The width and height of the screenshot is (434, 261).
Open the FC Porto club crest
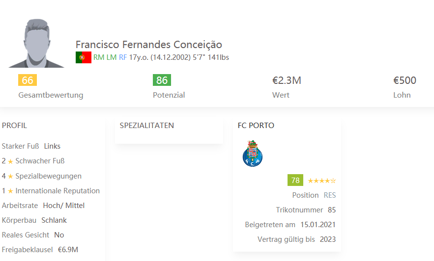[x=253, y=153]
